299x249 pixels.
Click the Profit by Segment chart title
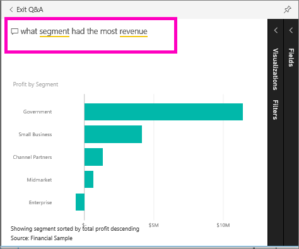pos(35,84)
